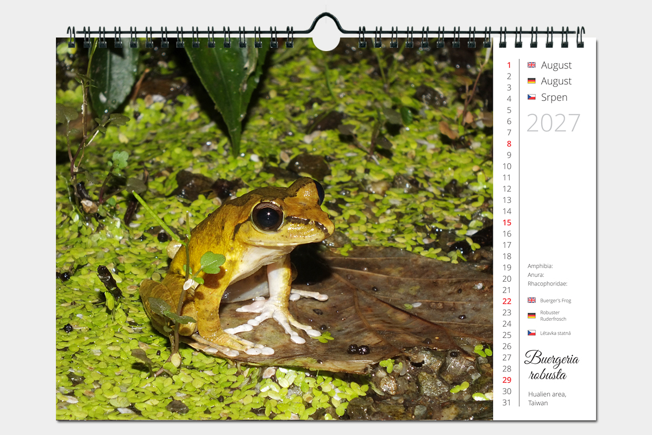Image resolution: width=652 pixels, height=435 pixels.
Task: Click the German flag beside Robuster Ruderfrosch
Action: [531, 315]
